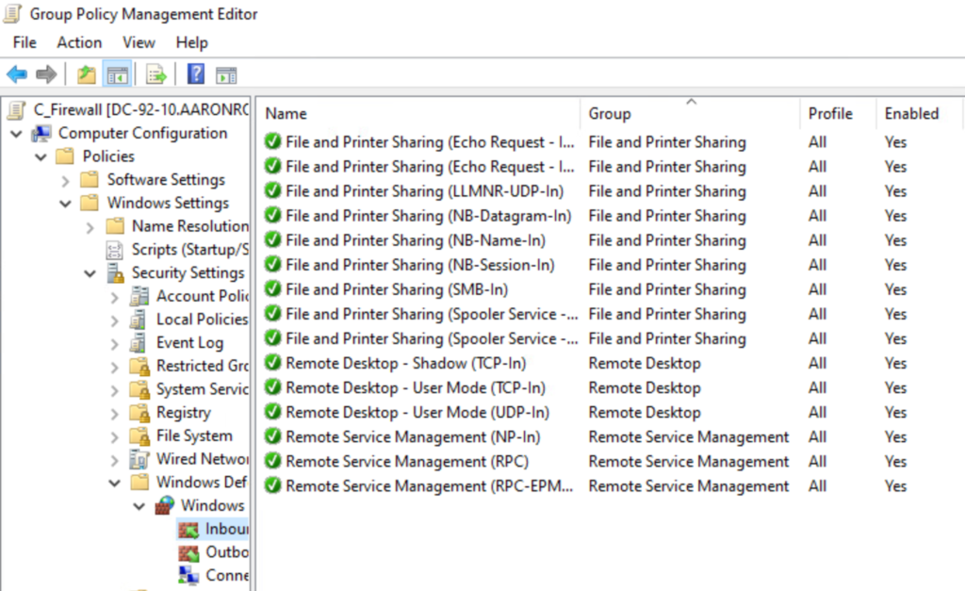The height and width of the screenshot is (591, 965).
Task: Click the Forward arrow toolbar icon
Action: 46,74
